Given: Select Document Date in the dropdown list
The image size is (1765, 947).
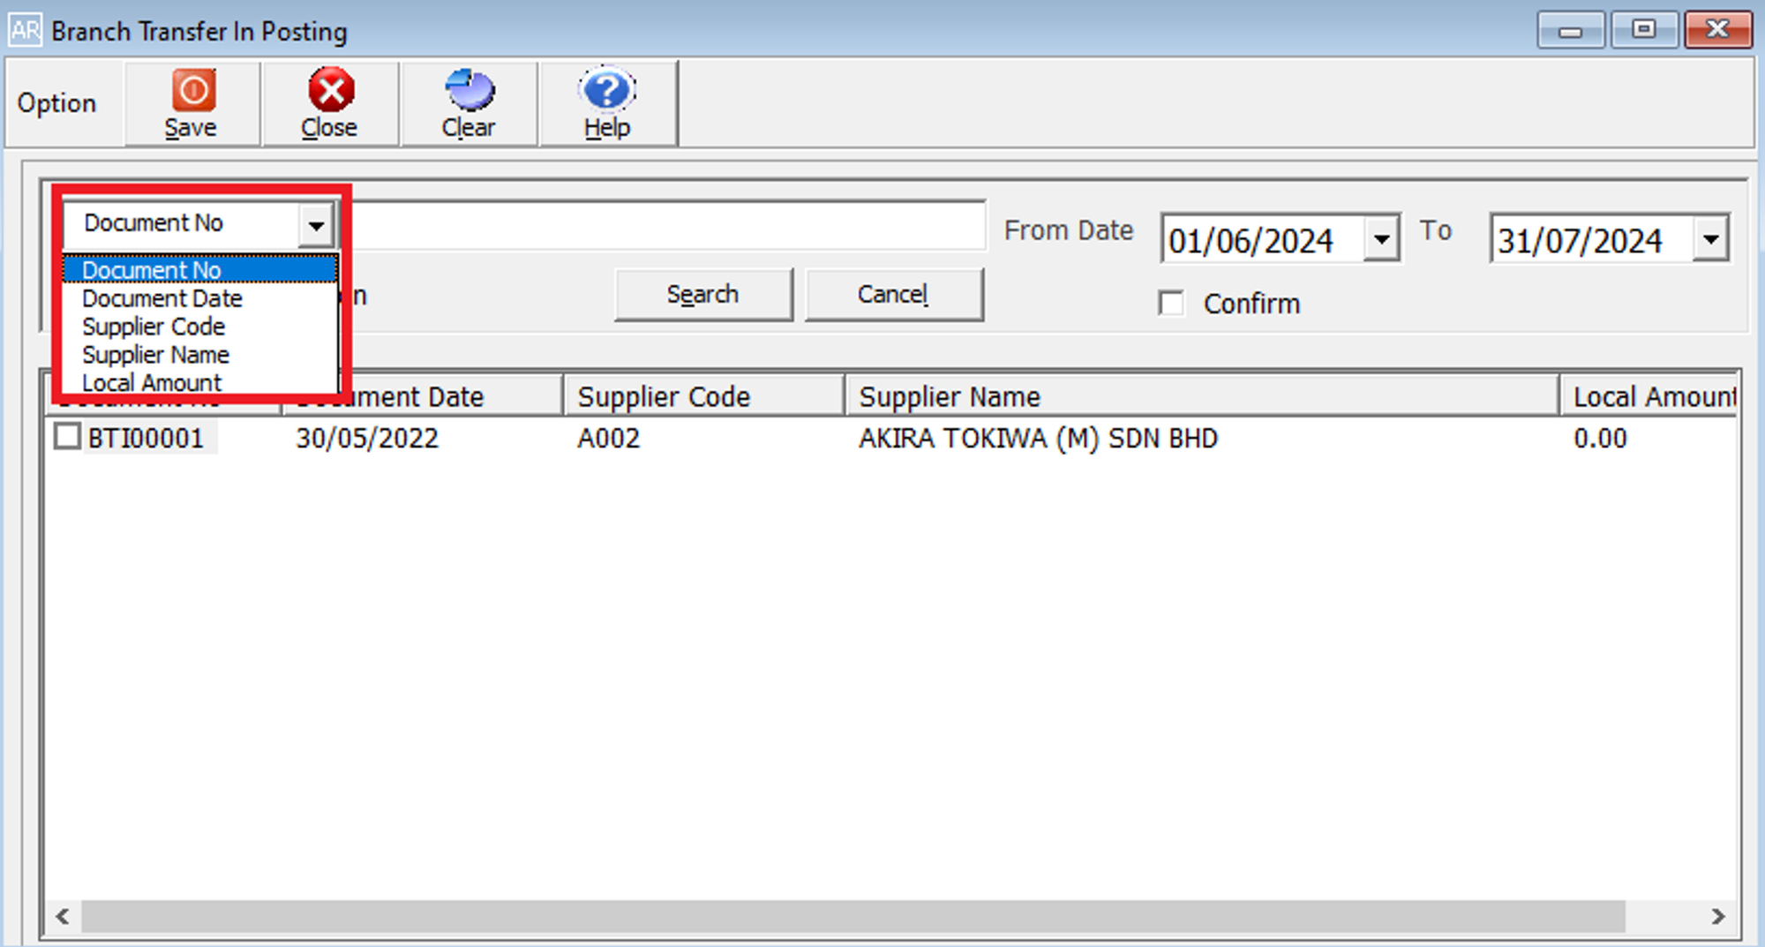Looking at the screenshot, I should click(x=200, y=298).
